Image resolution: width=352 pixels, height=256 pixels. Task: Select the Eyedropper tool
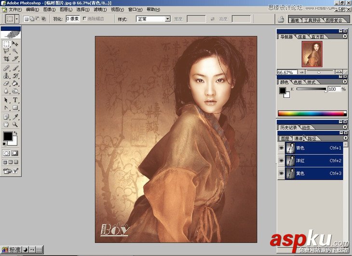[15, 117]
